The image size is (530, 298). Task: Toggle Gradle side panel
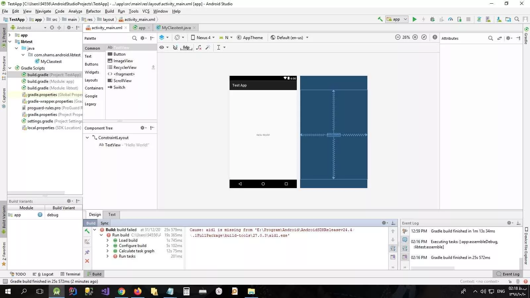click(526, 36)
